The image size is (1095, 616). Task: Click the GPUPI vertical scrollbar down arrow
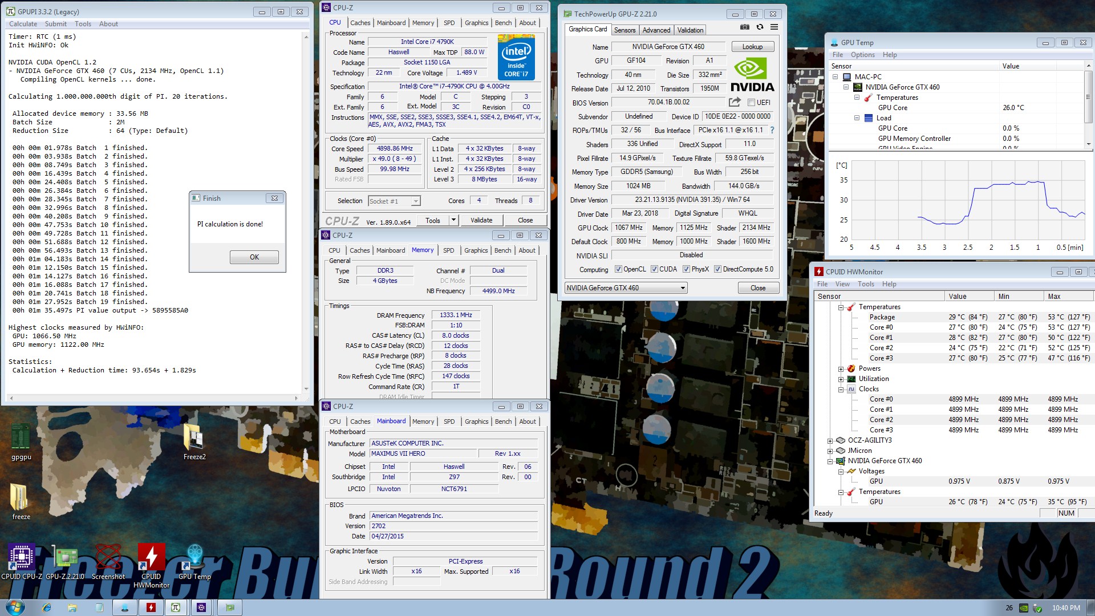306,389
